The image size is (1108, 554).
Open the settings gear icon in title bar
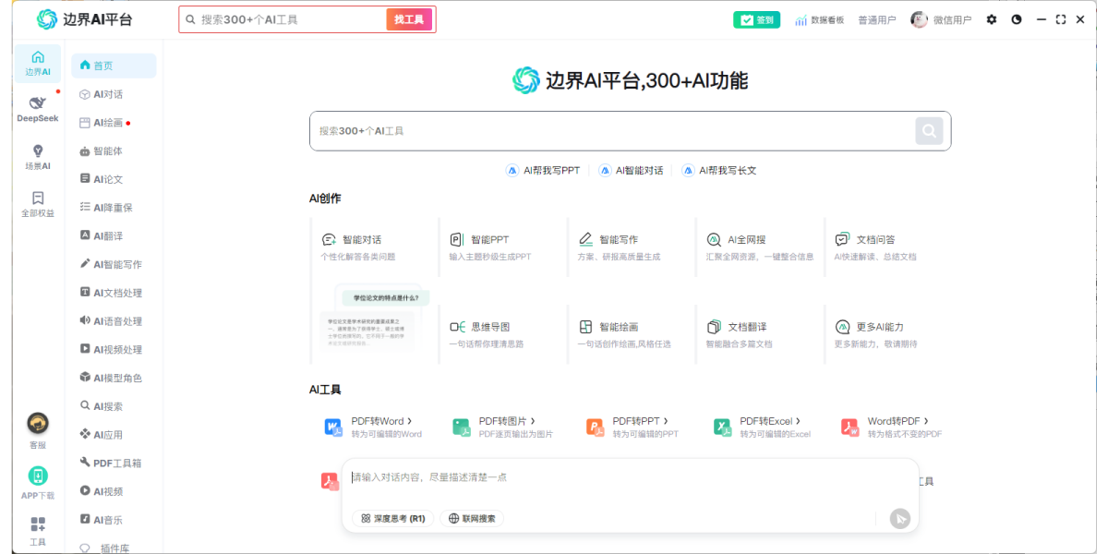(x=992, y=19)
